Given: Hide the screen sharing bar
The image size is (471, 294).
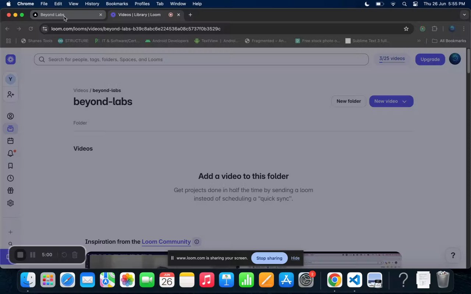Looking at the screenshot, I should tap(295, 258).
